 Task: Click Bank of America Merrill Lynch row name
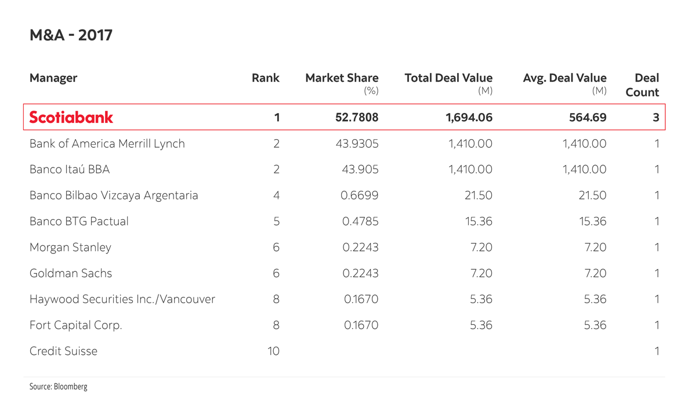pyautogui.click(x=107, y=144)
